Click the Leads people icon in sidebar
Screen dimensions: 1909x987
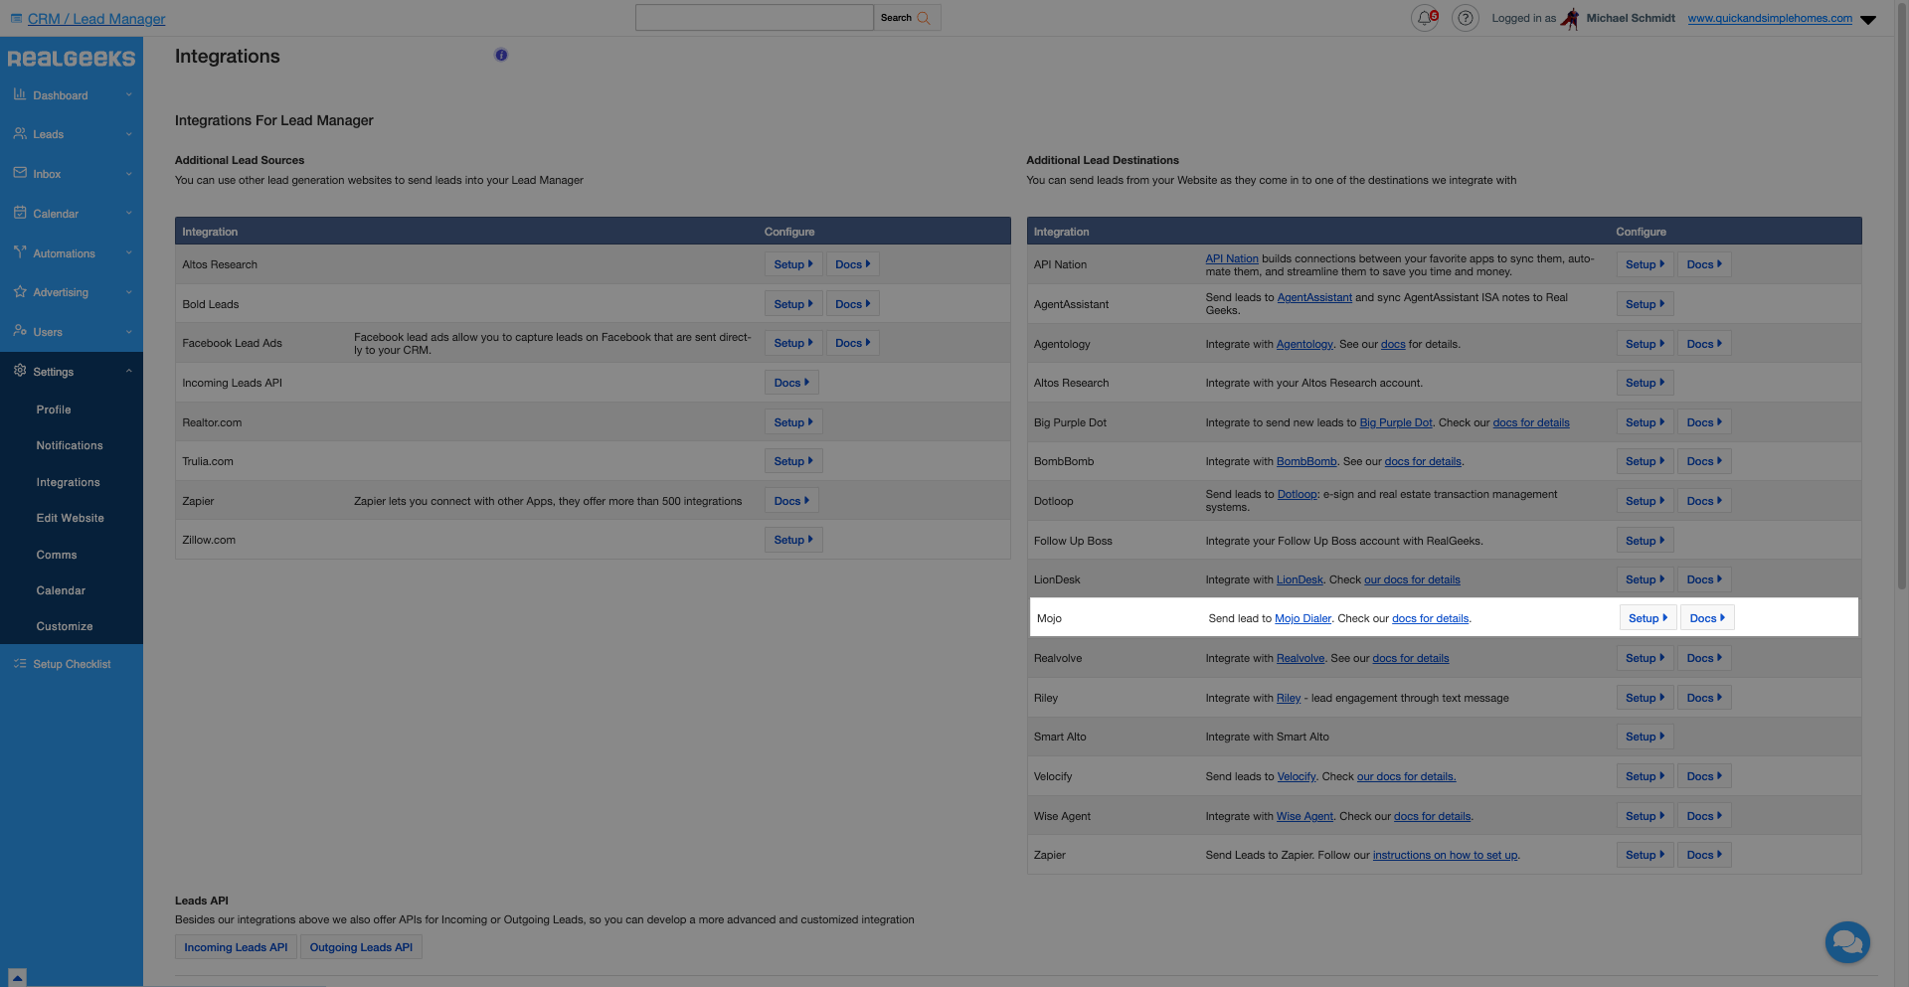tap(20, 133)
